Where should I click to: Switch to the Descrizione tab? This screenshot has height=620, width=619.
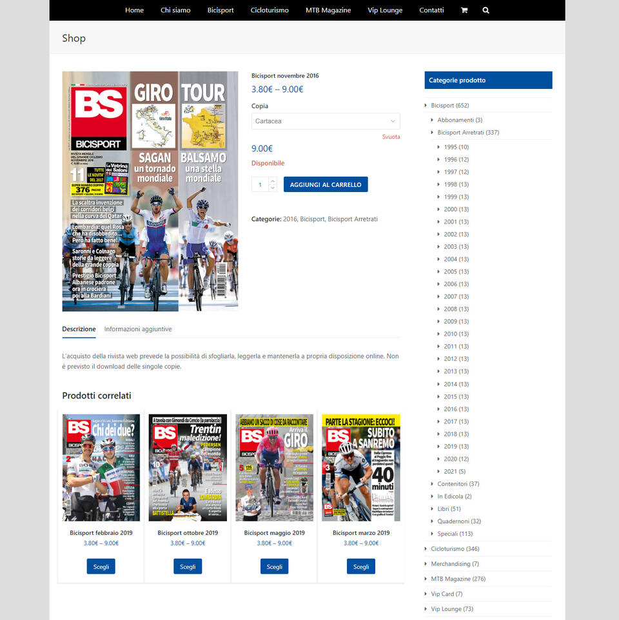tap(79, 329)
